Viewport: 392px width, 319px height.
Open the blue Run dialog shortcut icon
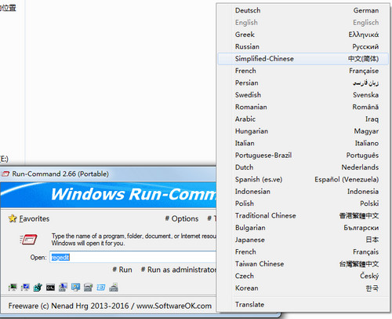(100, 288)
